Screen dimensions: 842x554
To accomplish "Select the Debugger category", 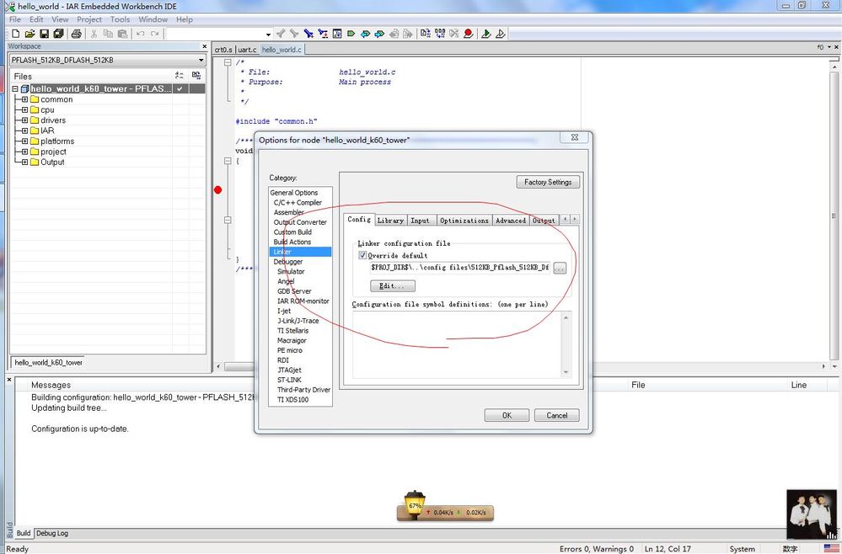I will [288, 262].
